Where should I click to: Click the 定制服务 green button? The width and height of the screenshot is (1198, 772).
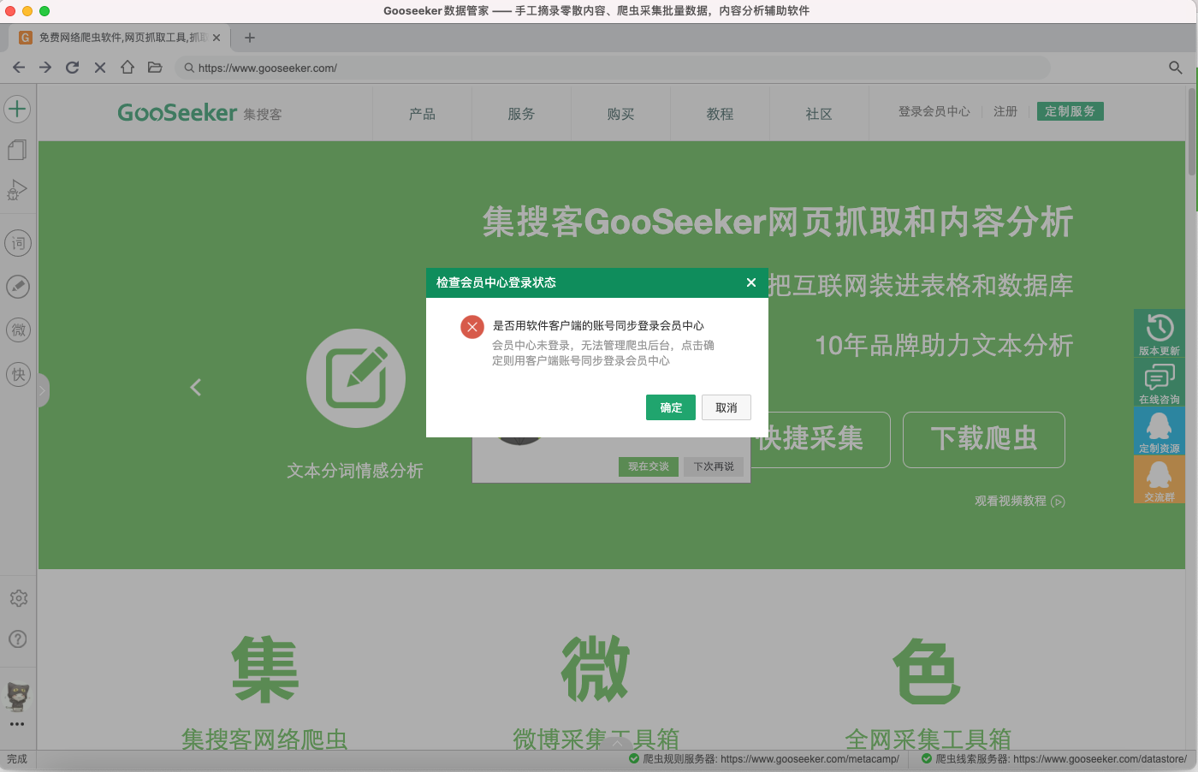coord(1070,111)
